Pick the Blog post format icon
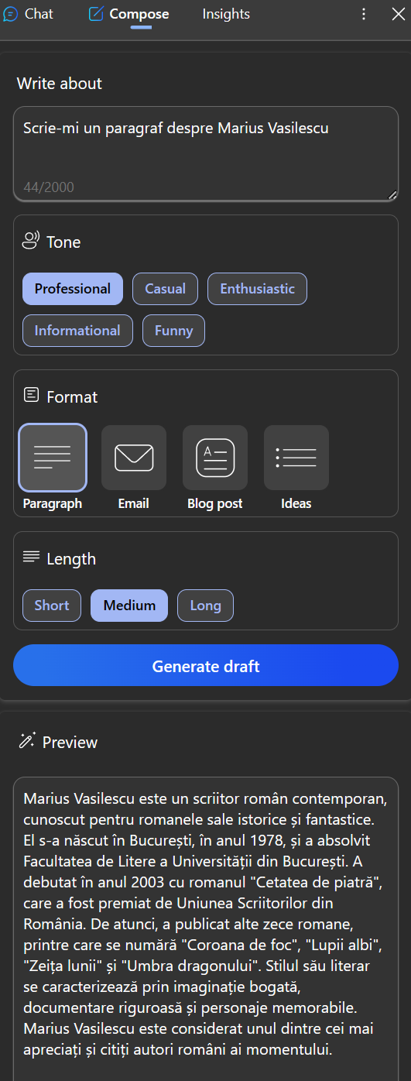Screen dimensions: 411x1081 (x=215, y=458)
